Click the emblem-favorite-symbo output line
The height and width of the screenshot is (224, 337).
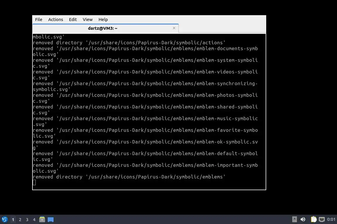[x=145, y=130]
